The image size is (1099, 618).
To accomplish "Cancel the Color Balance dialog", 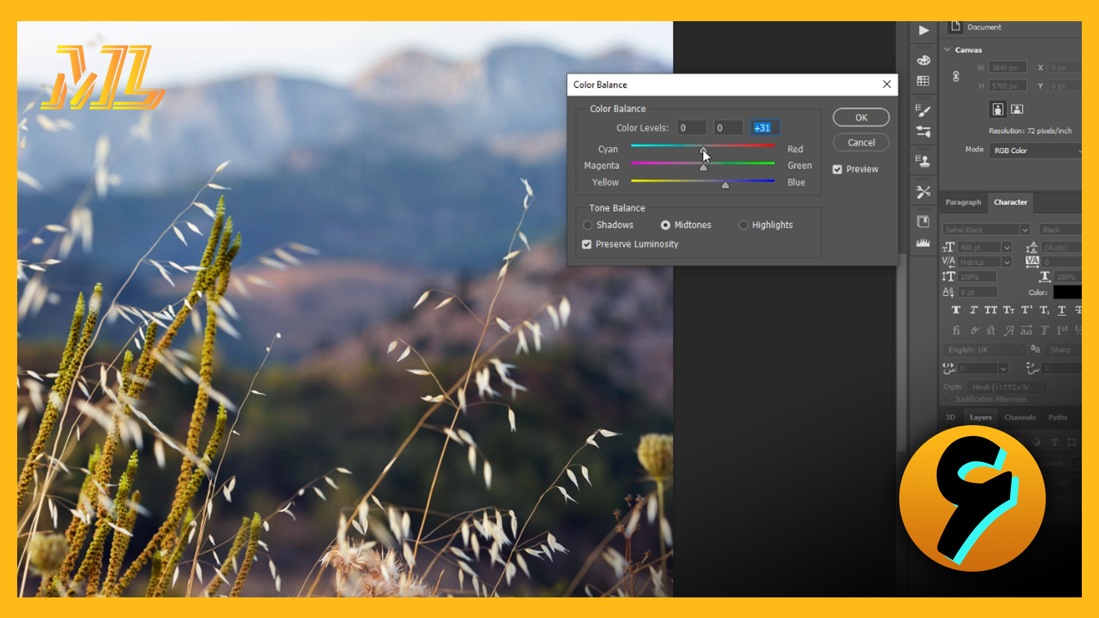I will coord(860,142).
